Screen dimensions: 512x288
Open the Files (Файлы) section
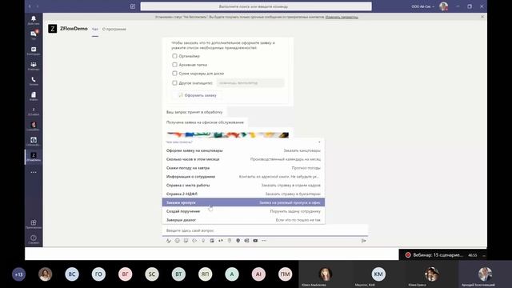[34, 96]
